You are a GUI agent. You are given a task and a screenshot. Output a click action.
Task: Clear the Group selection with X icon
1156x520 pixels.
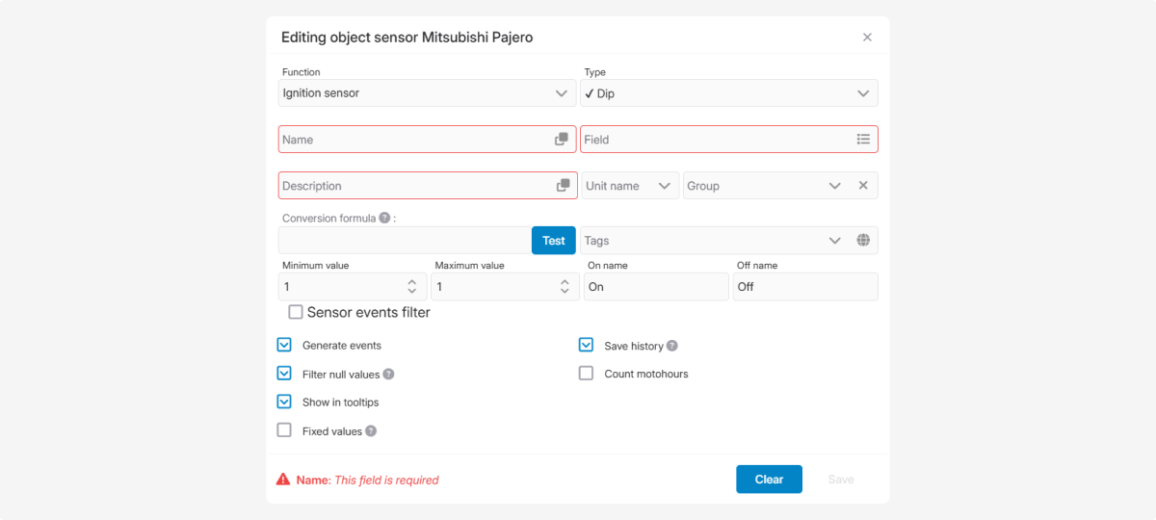pos(863,186)
